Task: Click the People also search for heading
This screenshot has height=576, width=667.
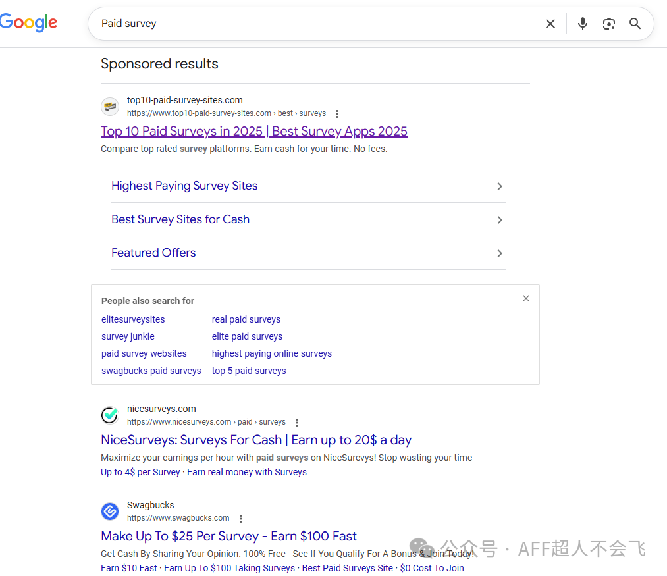Action: pos(147,301)
